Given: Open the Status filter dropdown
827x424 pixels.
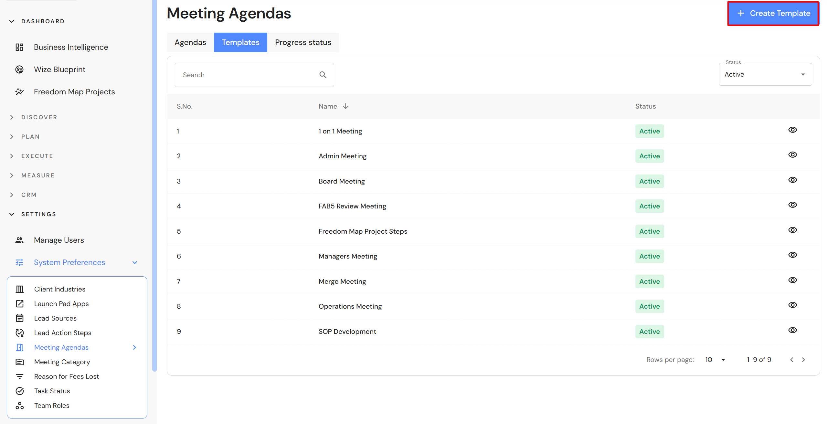Looking at the screenshot, I should [765, 75].
